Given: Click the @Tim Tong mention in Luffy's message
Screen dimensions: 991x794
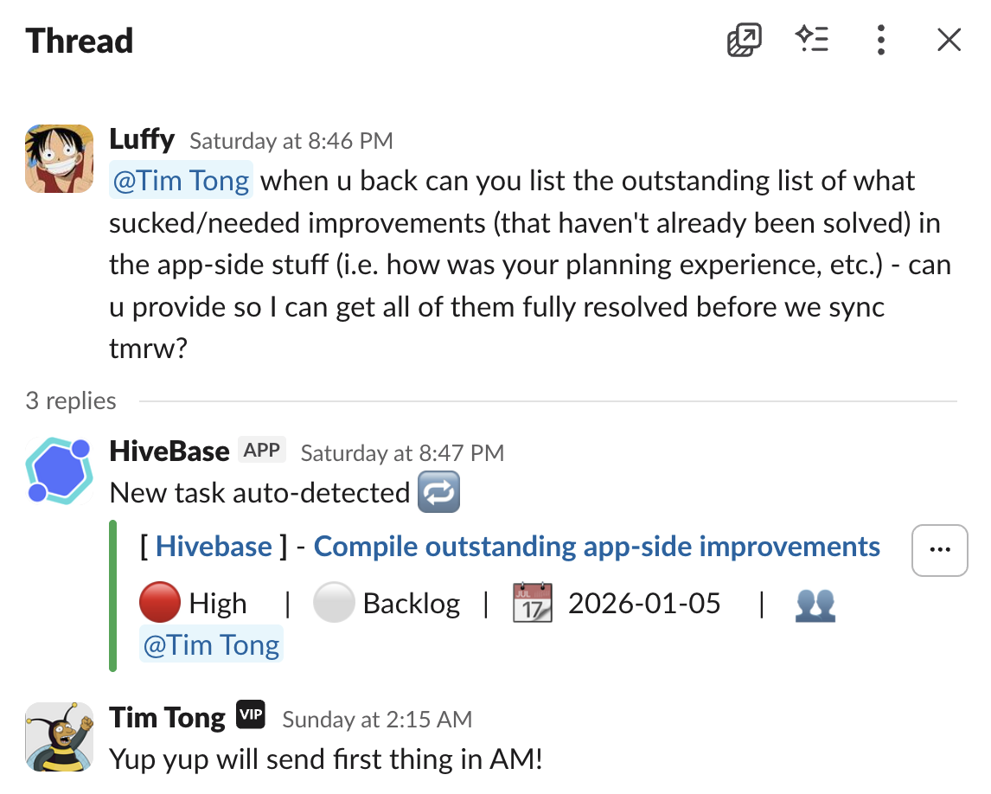Looking at the screenshot, I should (182, 182).
